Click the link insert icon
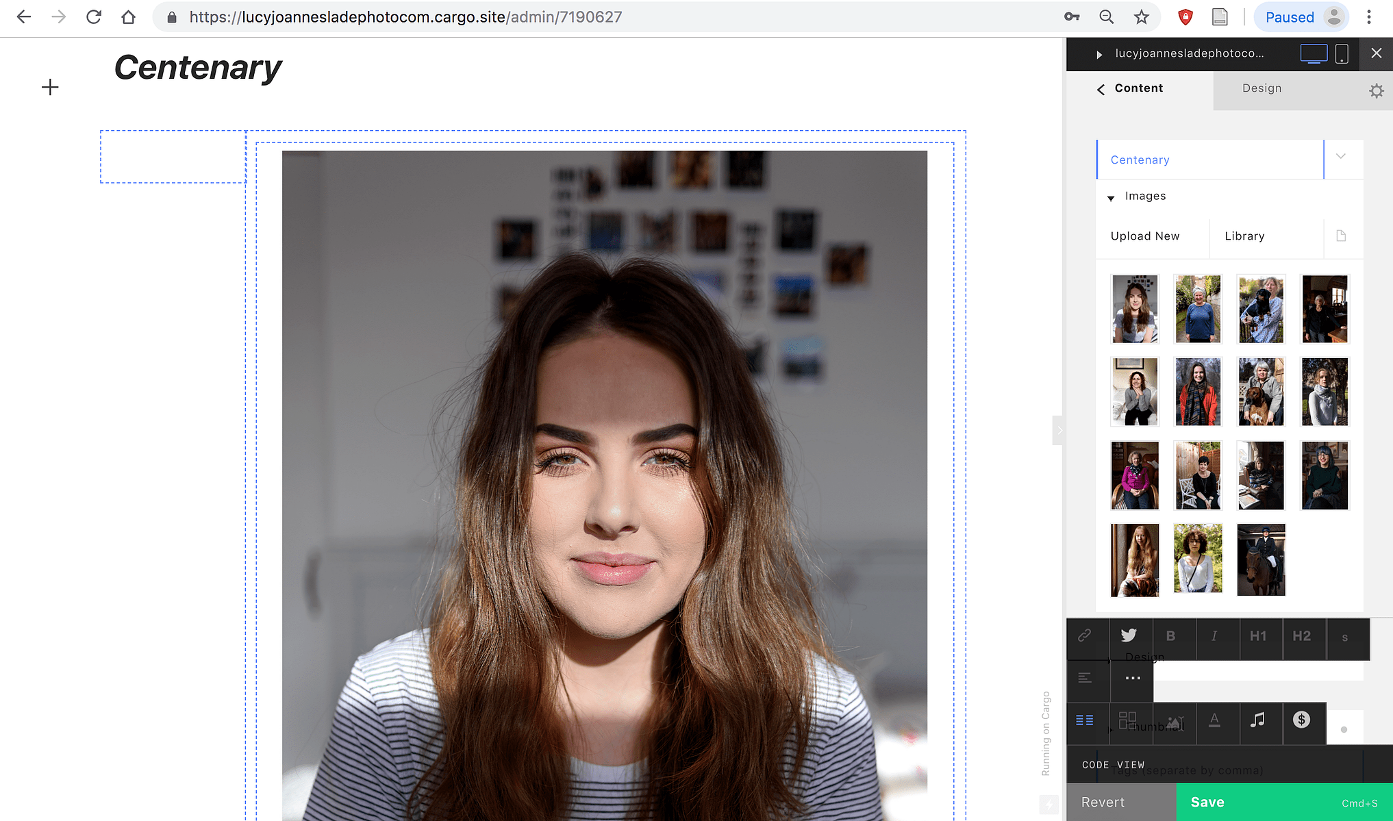The height and width of the screenshot is (821, 1393). point(1085,636)
